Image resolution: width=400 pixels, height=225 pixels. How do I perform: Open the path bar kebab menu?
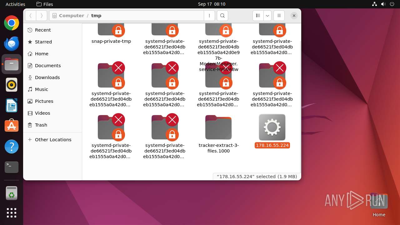click(209, 16)
